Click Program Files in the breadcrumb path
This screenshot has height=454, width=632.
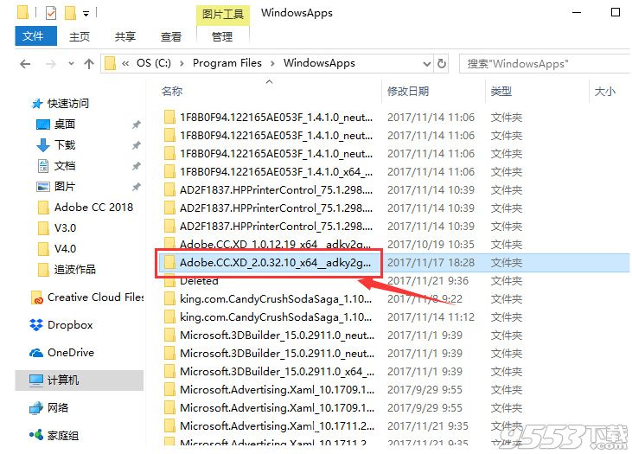[227, 63]
